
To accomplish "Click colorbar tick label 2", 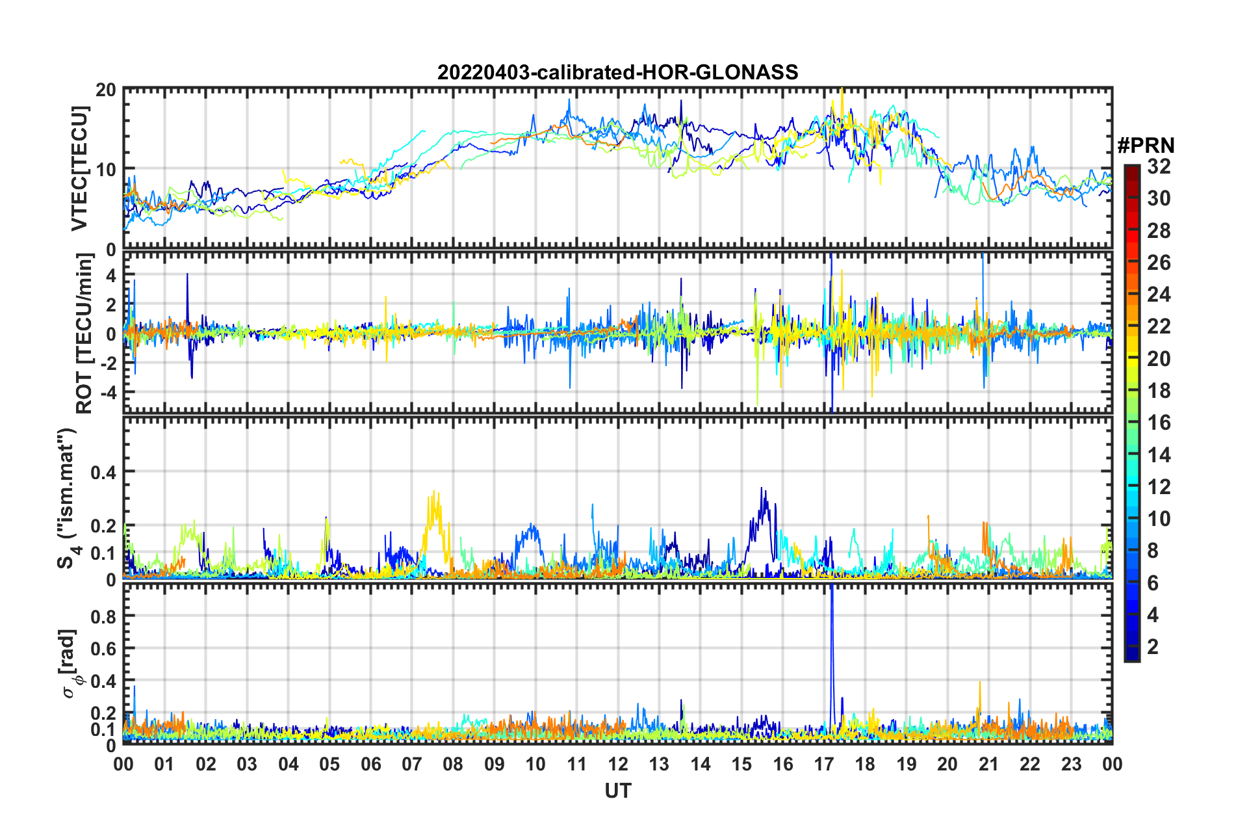I will pos(1153,646).
